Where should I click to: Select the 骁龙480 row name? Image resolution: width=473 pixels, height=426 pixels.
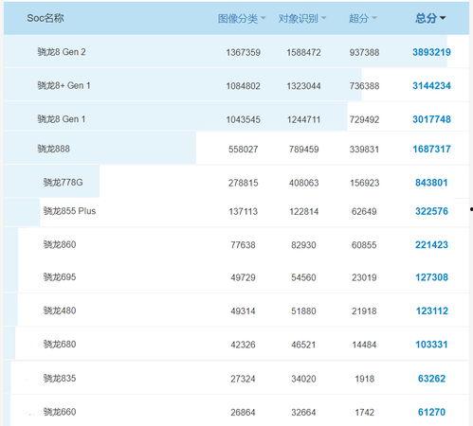(60, 311)
